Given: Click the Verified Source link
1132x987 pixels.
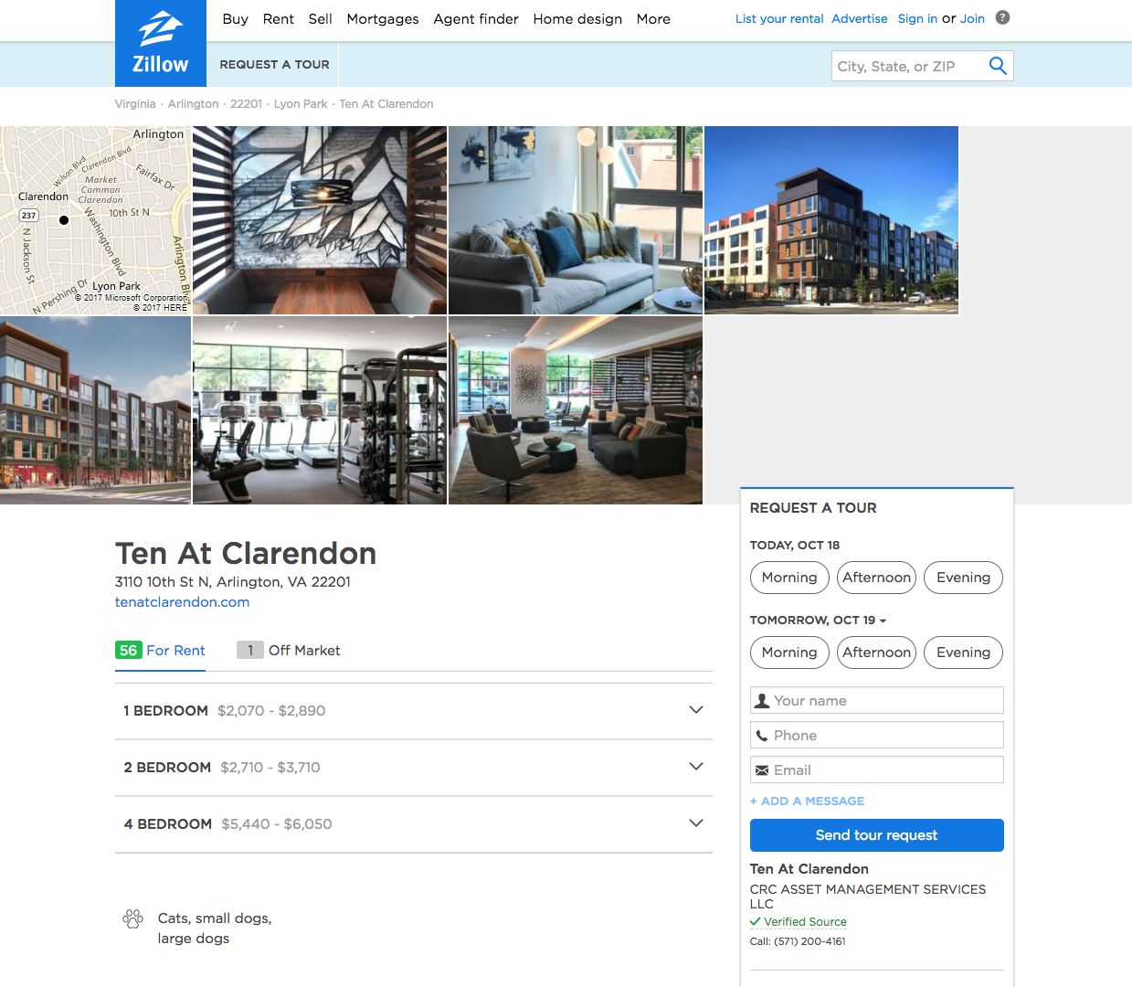Looking at the screenshot, I should (x=805, y=921).
